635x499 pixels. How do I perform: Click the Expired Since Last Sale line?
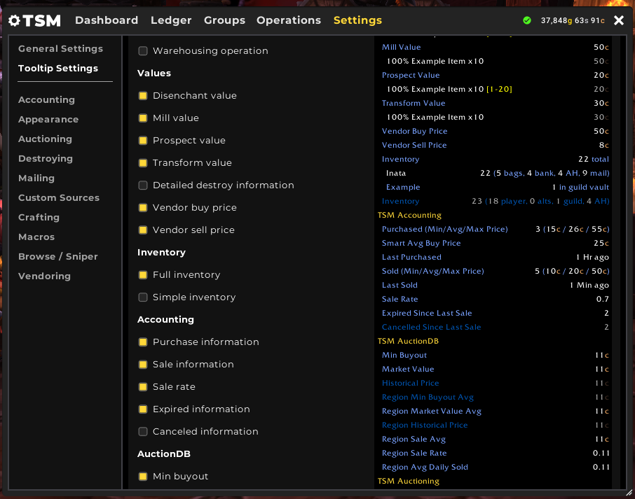click(495, 313)
